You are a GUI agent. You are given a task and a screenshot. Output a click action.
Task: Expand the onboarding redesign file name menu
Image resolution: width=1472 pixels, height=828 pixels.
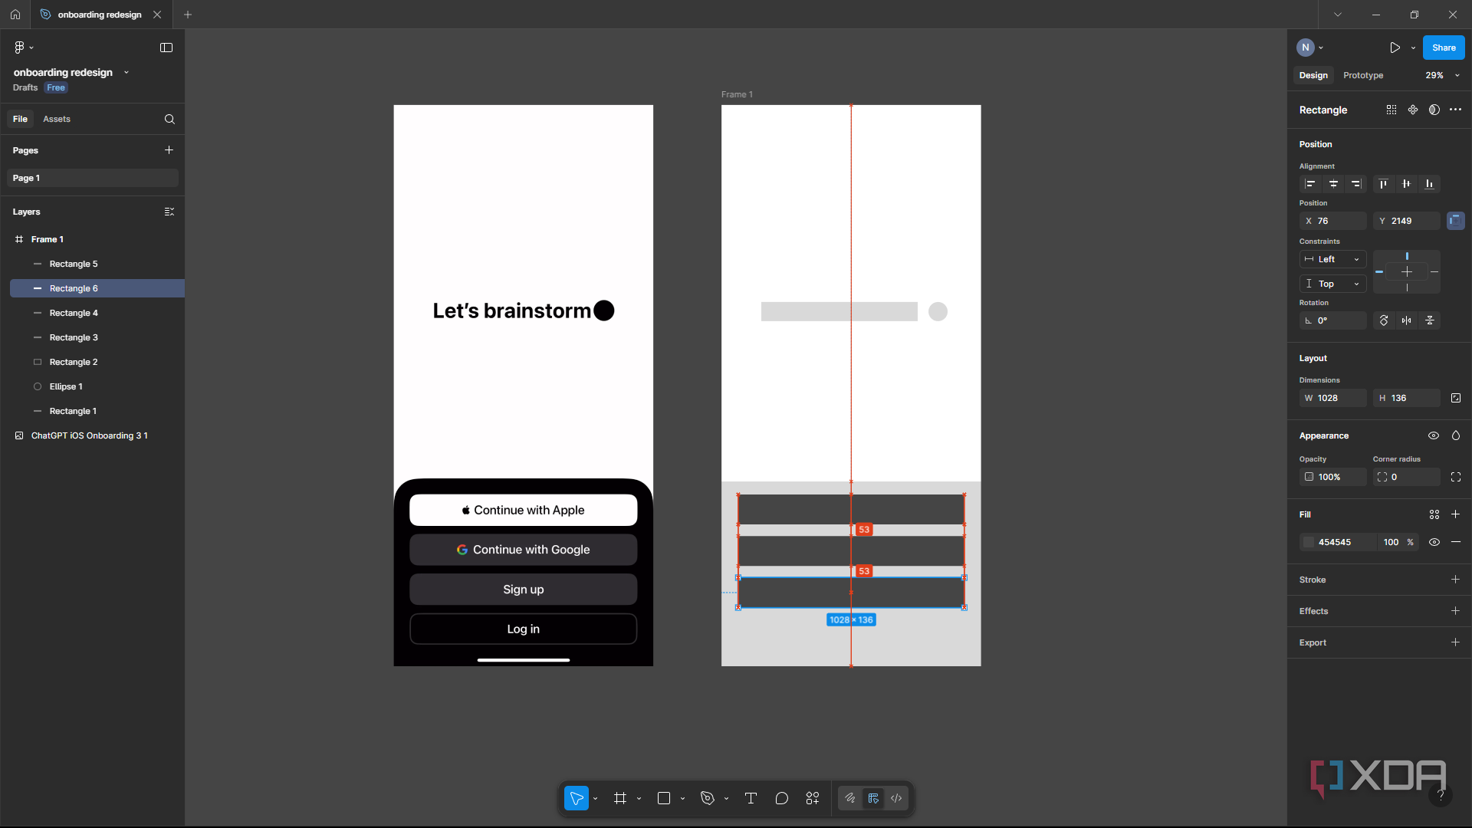pyautogui.click(x=127, y=72)
